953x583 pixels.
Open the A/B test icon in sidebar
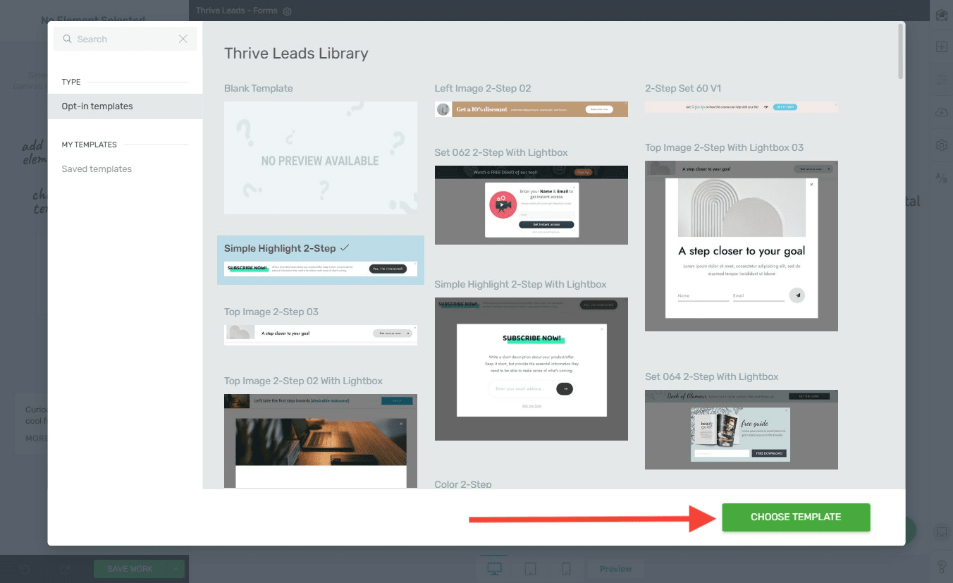click(x=941, y=178)
